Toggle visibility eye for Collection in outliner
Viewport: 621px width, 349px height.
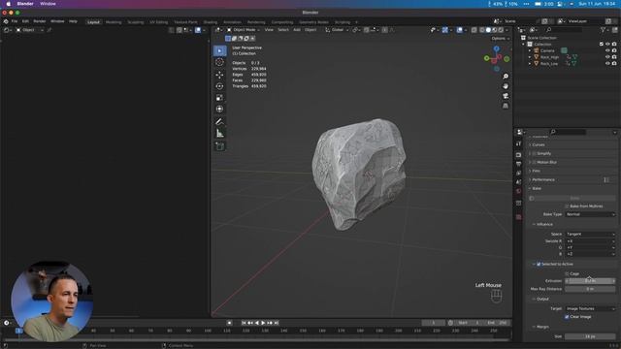607,44
